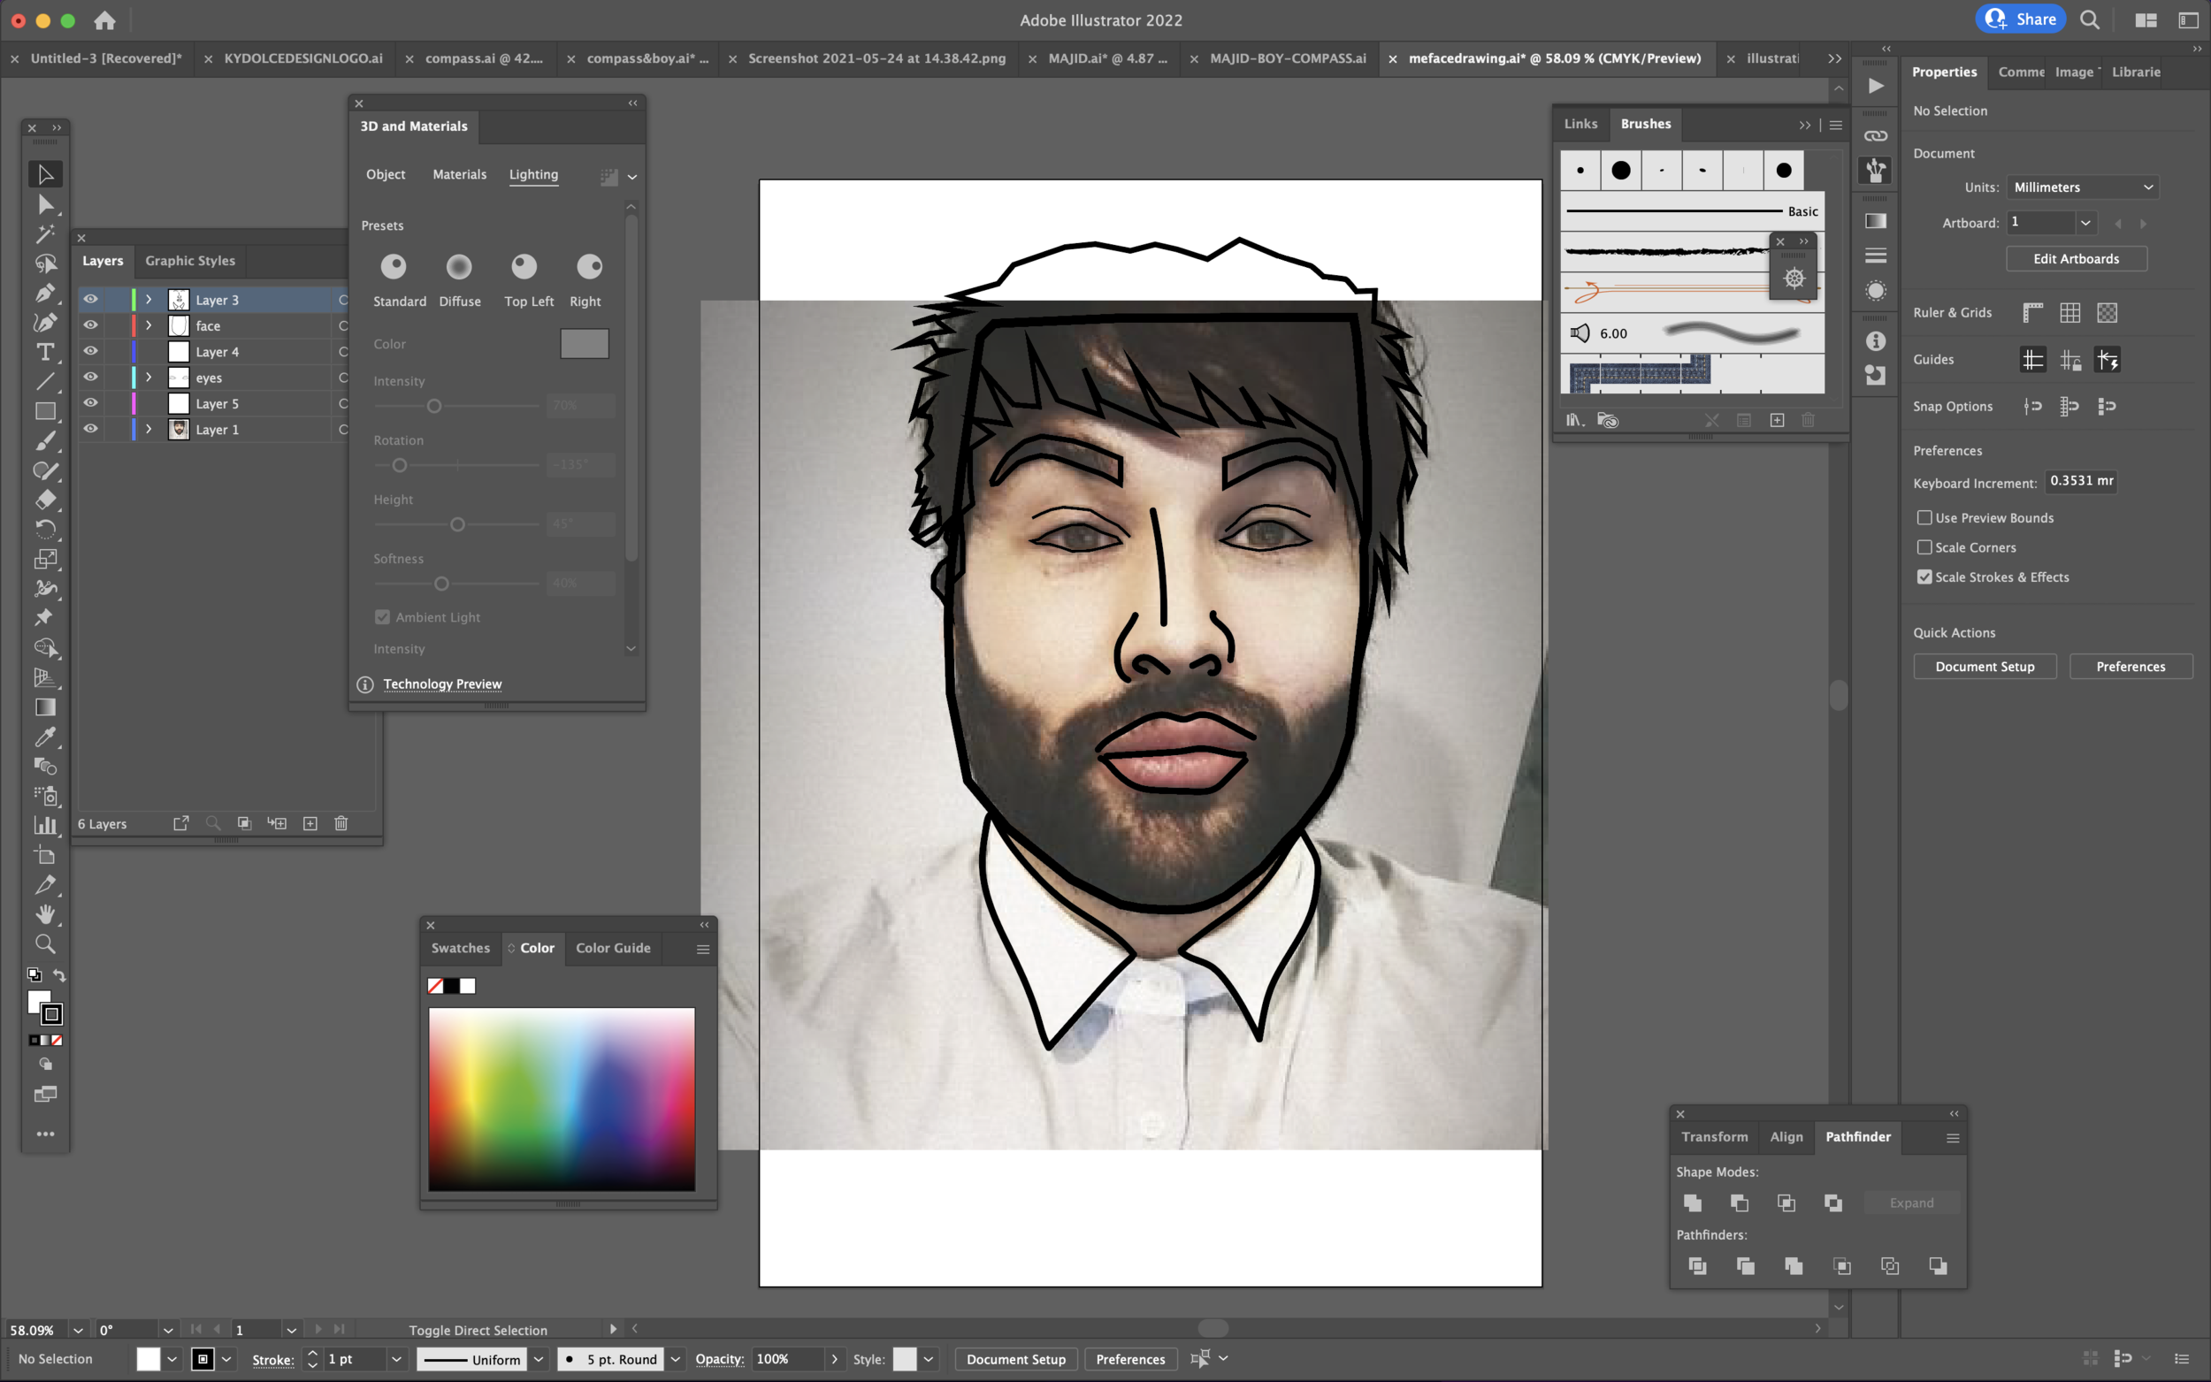Open the Technology Preview link

442,683
